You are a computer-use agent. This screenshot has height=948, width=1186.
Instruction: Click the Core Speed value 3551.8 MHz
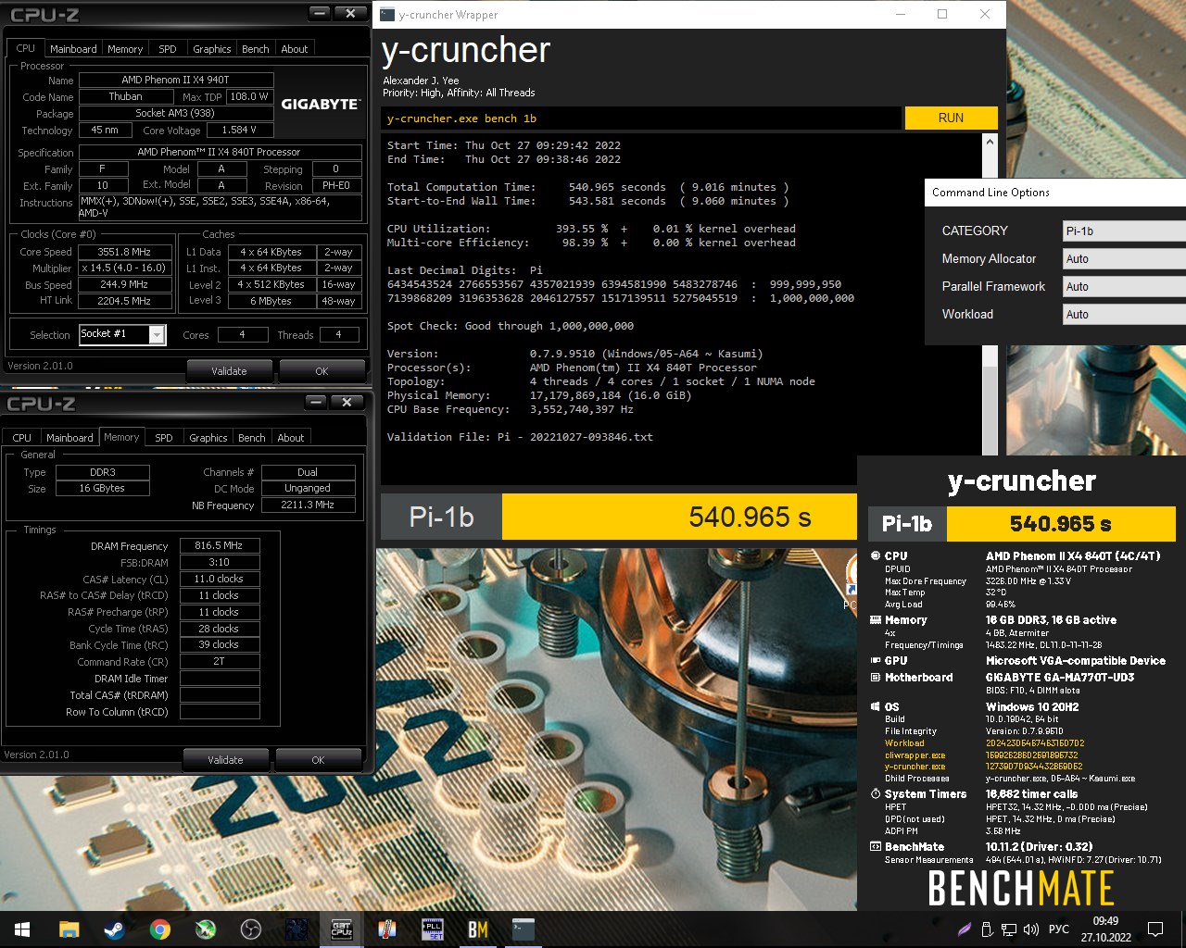click(125, 252)
